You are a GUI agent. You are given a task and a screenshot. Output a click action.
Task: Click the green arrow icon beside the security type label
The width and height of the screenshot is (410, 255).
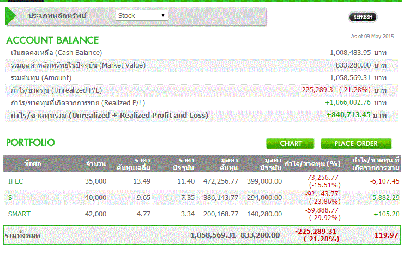11,16
